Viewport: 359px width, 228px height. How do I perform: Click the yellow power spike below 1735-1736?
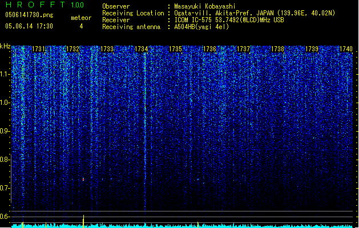click(198, 225)
